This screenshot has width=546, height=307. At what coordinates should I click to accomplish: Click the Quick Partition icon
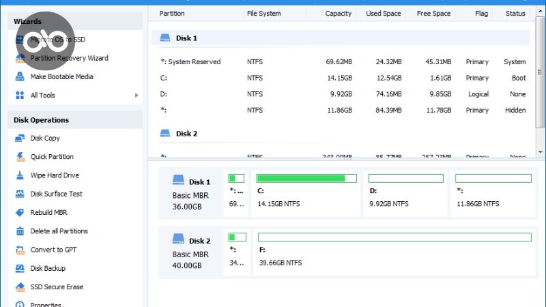[20, 157]
